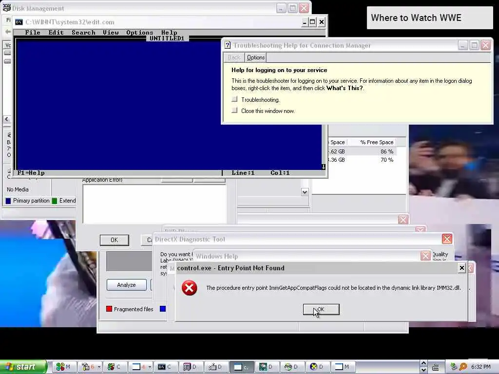
Task: Switch to the active highlighted taskbar item
Action: click(241, 367)
